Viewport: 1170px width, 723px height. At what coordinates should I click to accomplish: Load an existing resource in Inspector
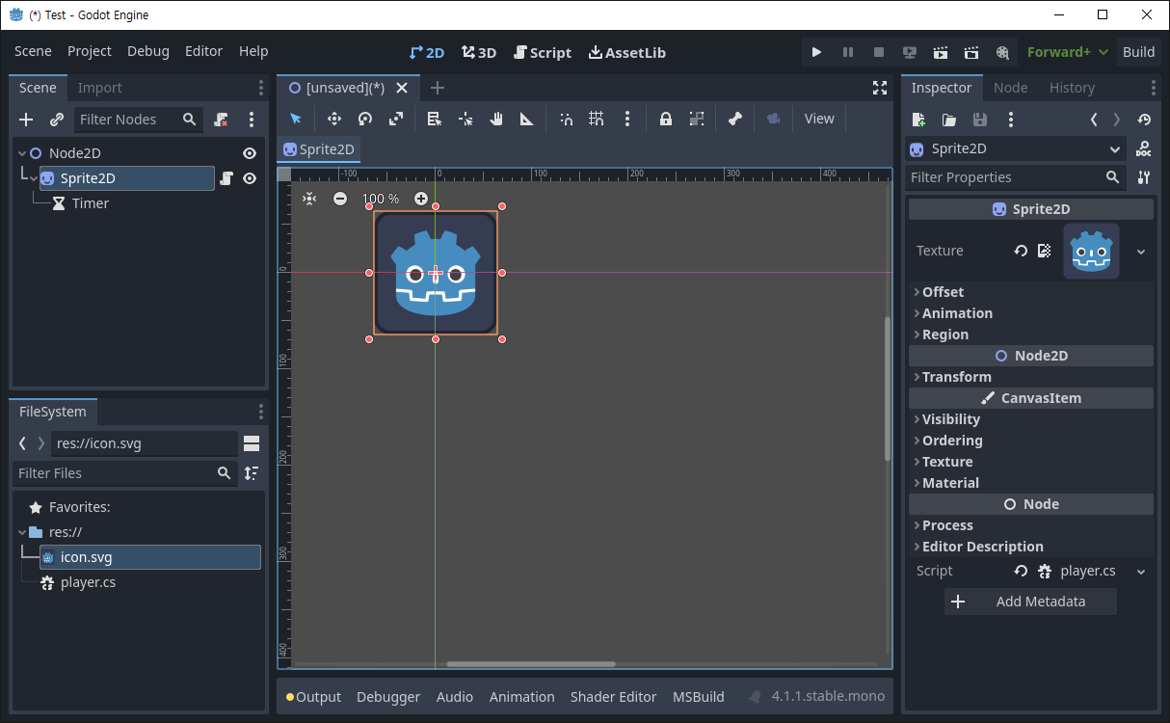click(x=949, y=120)
